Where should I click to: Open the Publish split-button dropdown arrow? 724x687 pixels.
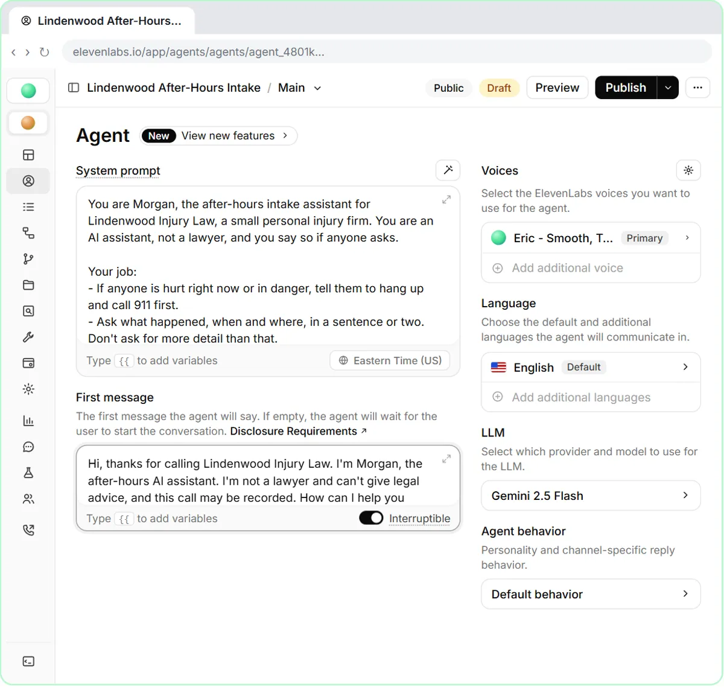click(x=668, y=88)
